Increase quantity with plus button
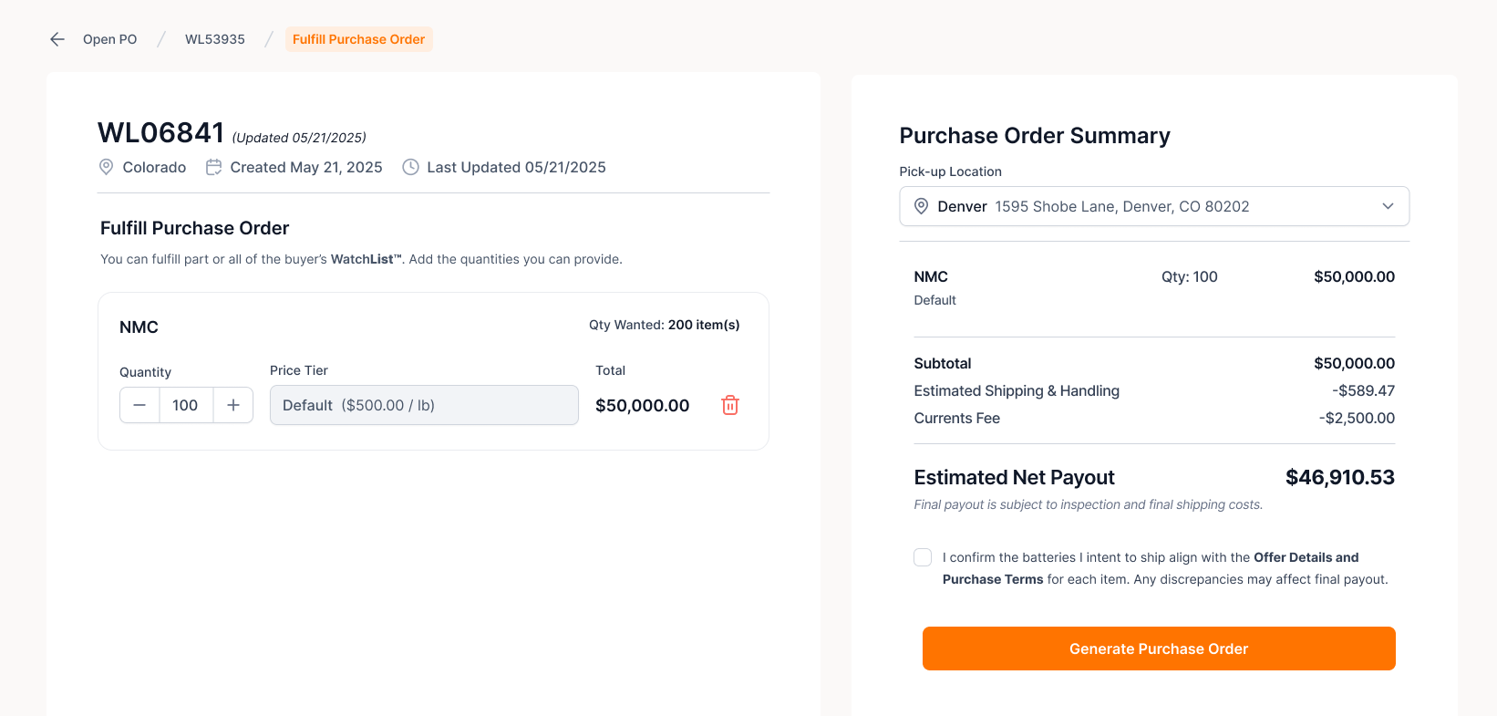Image resolution: width=1497 pixels, height=716 pixels. pos(233,405)
